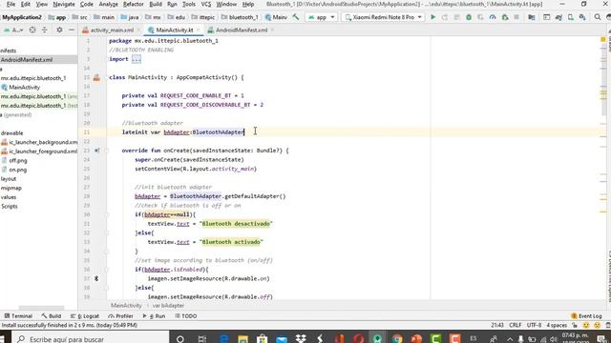The height and width of the screenshot is (343, 611).
Task: Open Chrome from the taskbar
Action: pos(397,339)
